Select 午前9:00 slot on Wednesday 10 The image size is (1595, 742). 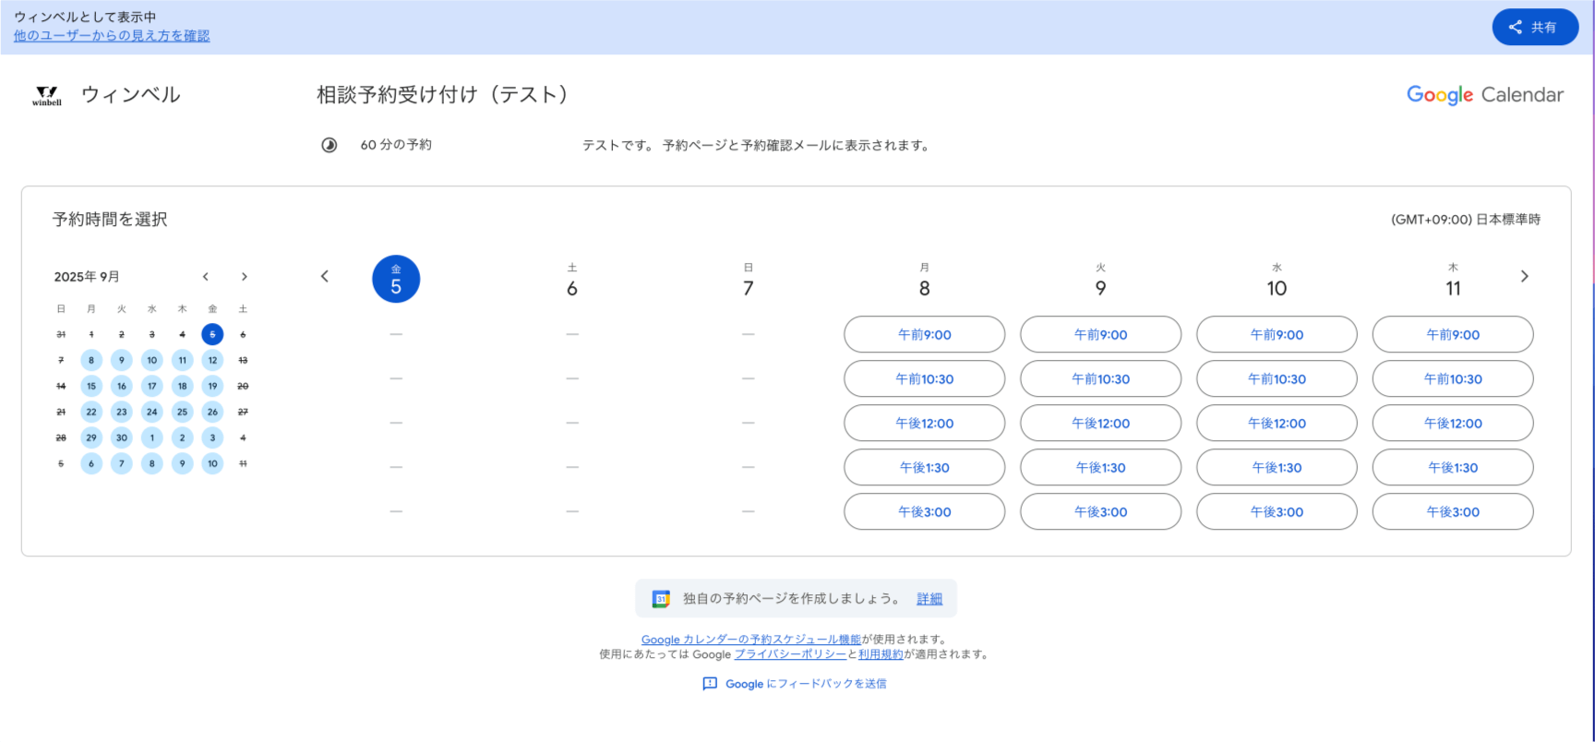click(x=1277, y=334)
